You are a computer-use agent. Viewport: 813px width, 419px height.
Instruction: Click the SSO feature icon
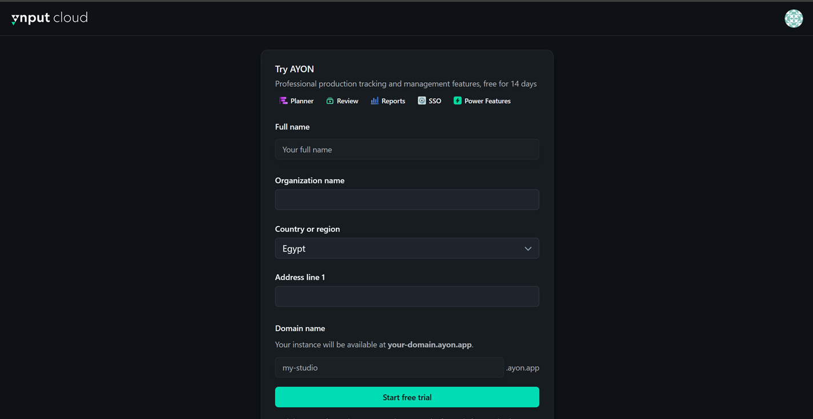[x=422, y=101]
